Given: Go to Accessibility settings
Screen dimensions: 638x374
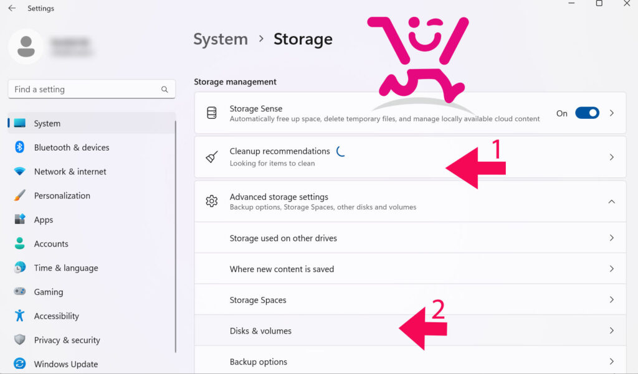Looking at the screenshot, I should click(x=92, y=316).
